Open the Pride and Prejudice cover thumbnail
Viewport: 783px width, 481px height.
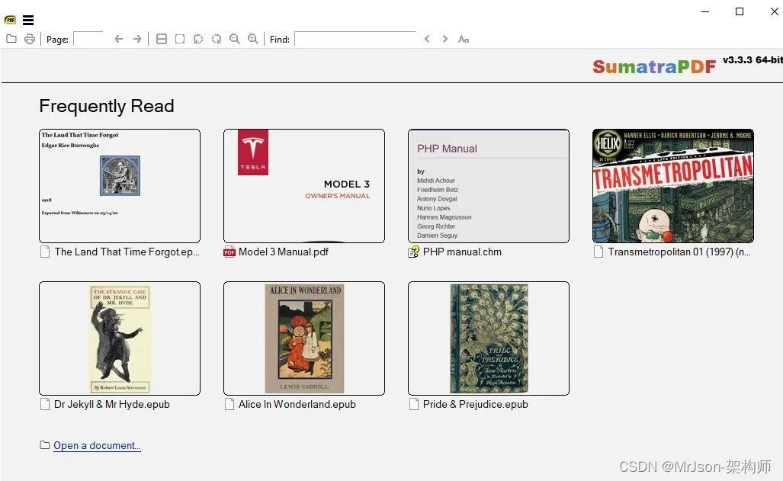489,338
